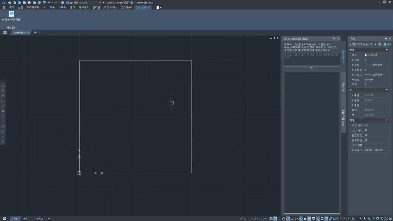Click the 선가중치 value field
Viewport: 393px width, 221px height.
[377, 75]
